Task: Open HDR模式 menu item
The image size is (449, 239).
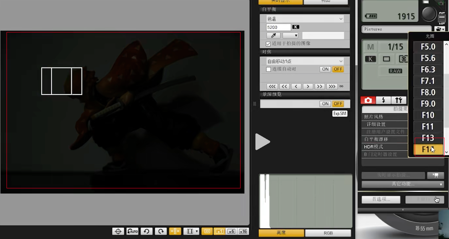Action: coord(385,147)
